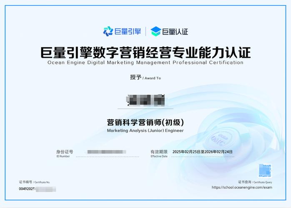This screenshot has width=291, height=208.
Task: Click the pixelated recipient name
Action: pyautogui.click(x=145, y=100)
